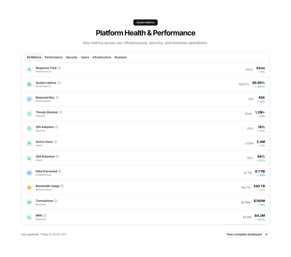
Task: Click the Requests/Sec refresh arrows icon
Action: (29, 99)
